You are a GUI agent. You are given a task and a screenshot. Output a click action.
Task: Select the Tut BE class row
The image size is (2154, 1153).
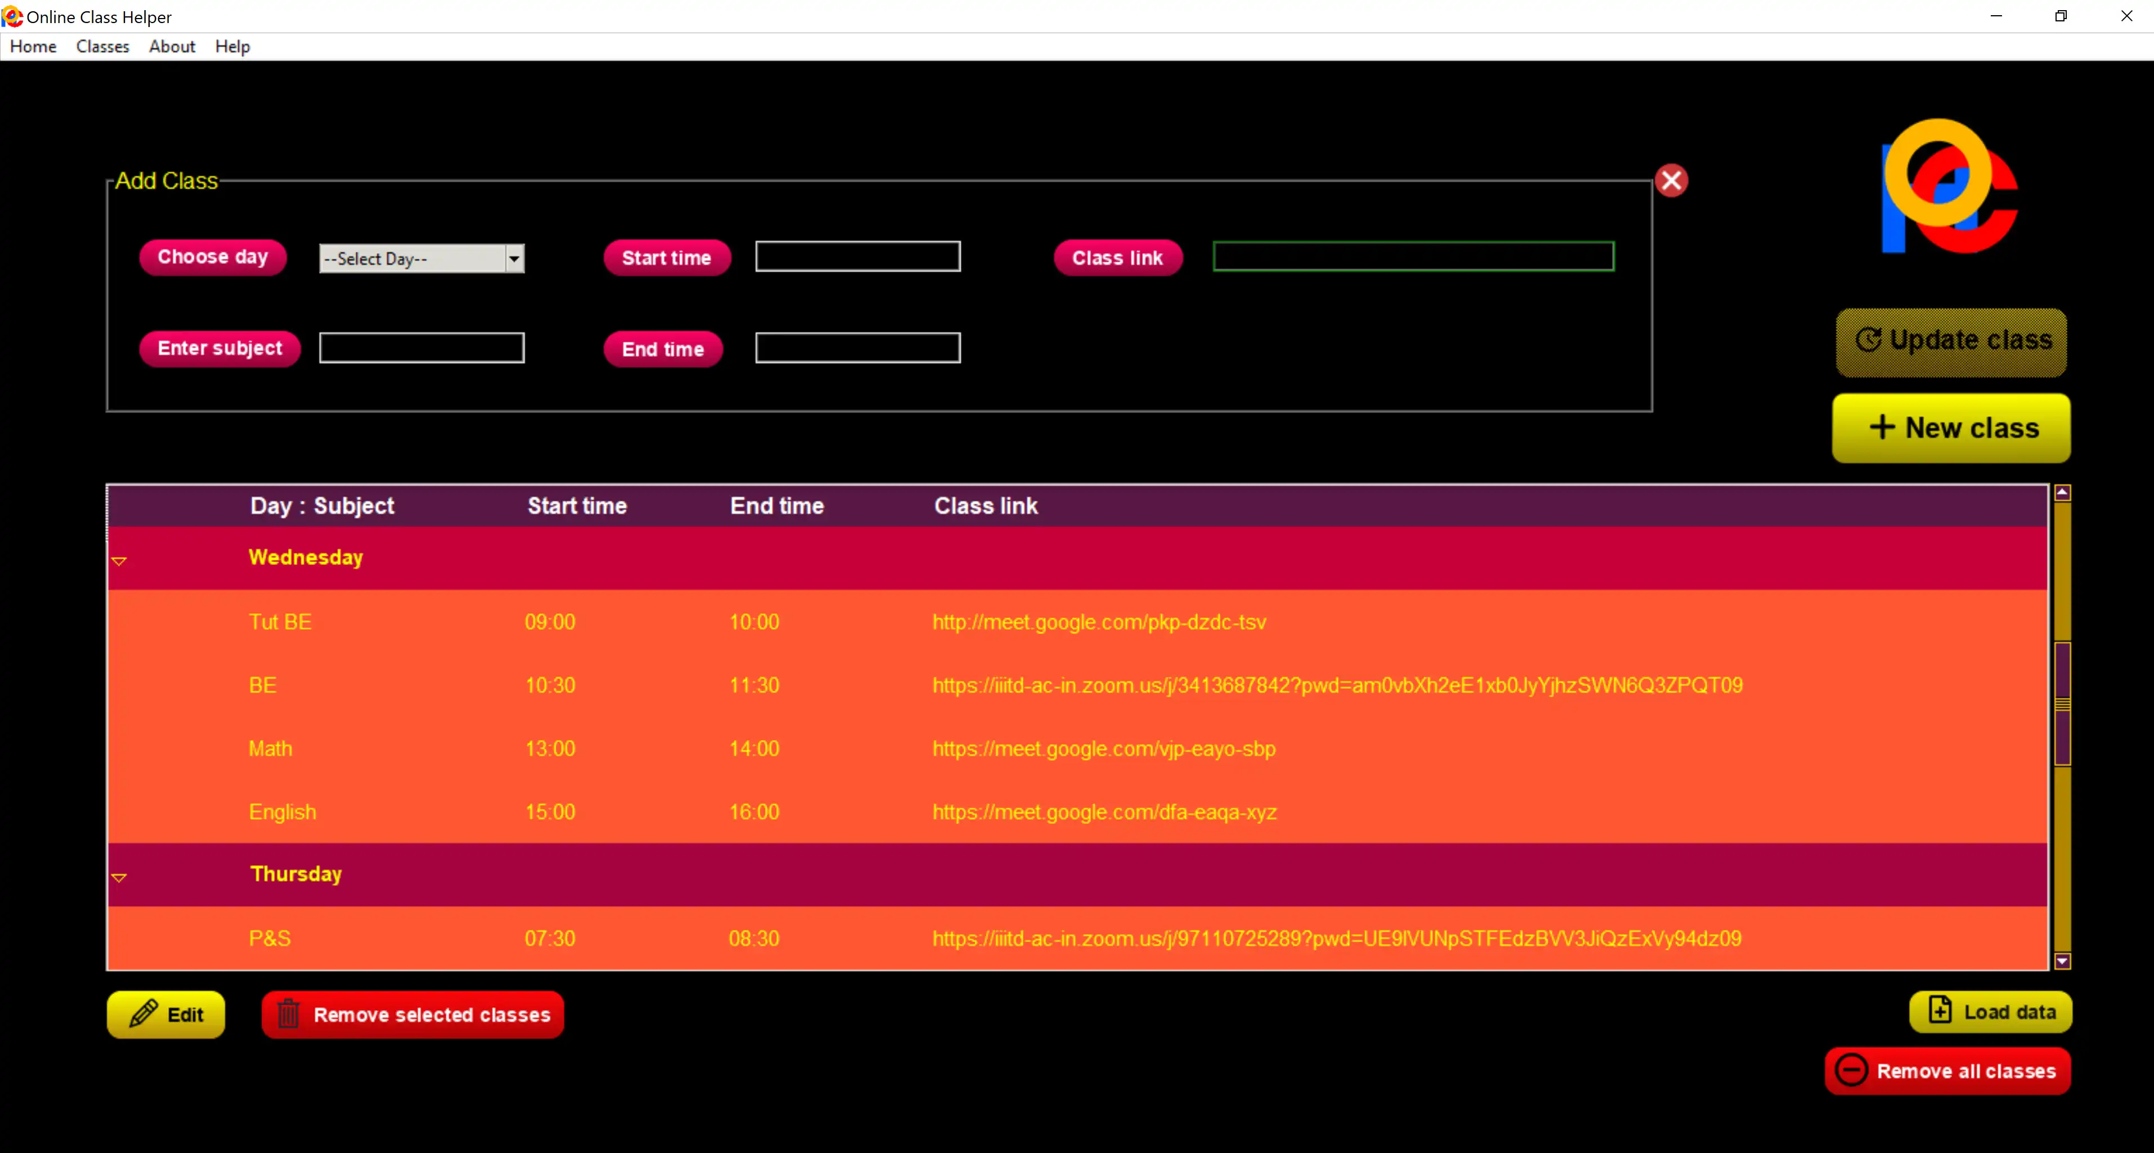pyautogui.click(x=1077, y=622)
